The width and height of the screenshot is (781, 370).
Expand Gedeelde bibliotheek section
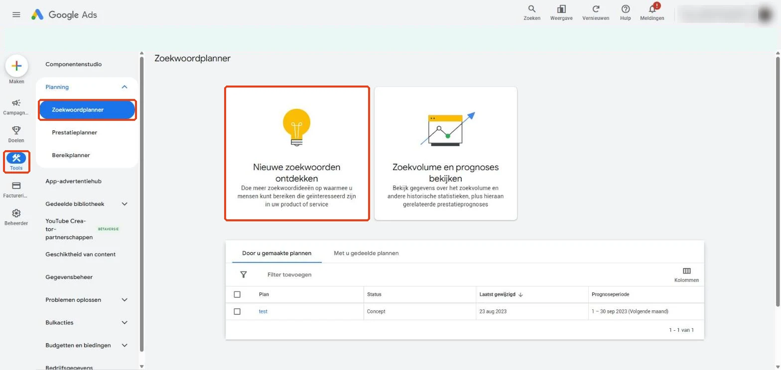coord(125,204)
